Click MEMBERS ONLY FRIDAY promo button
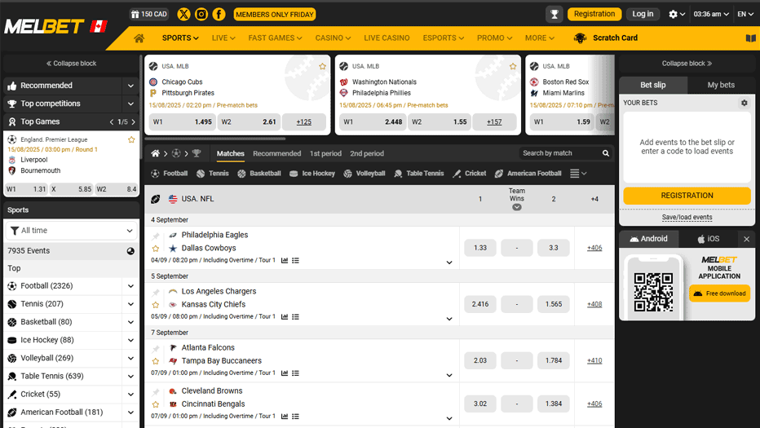Viewport: 760px width, 428px height. pos(274,15)
